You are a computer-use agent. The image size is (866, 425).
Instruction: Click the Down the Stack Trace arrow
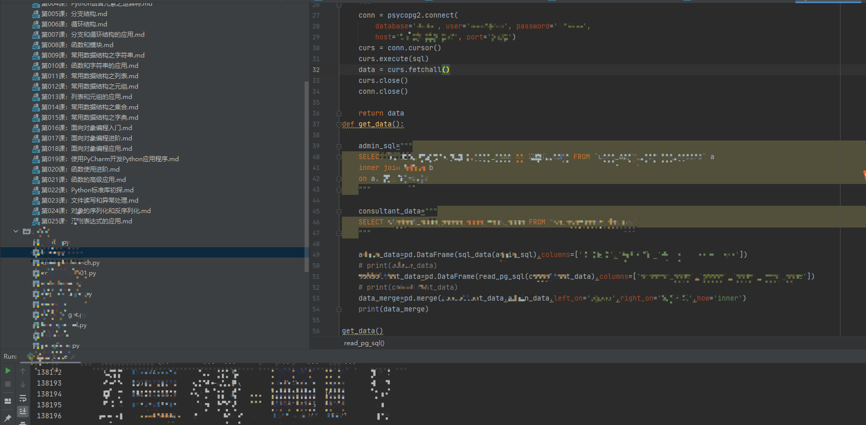click(x=23, y=384)
